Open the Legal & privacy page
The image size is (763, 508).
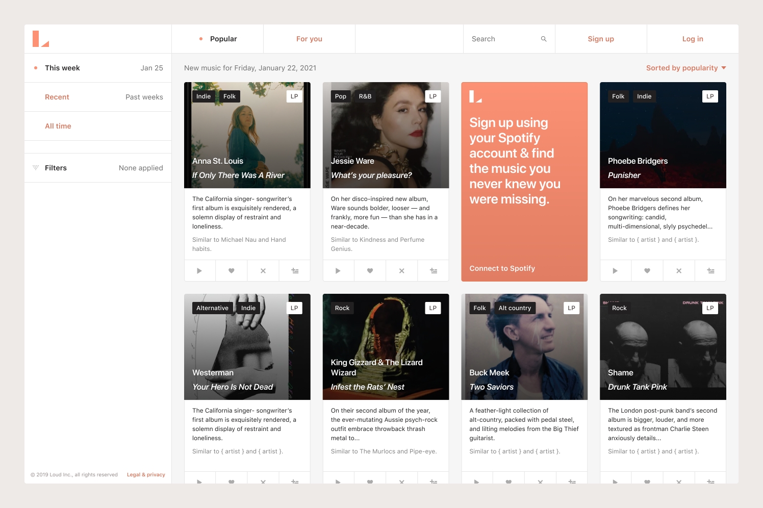click(x=146, y=474)
